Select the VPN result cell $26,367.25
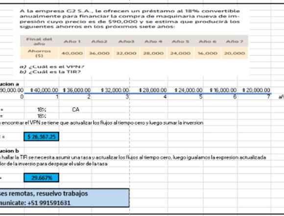 pyautogui.click(x=41, y=136)
